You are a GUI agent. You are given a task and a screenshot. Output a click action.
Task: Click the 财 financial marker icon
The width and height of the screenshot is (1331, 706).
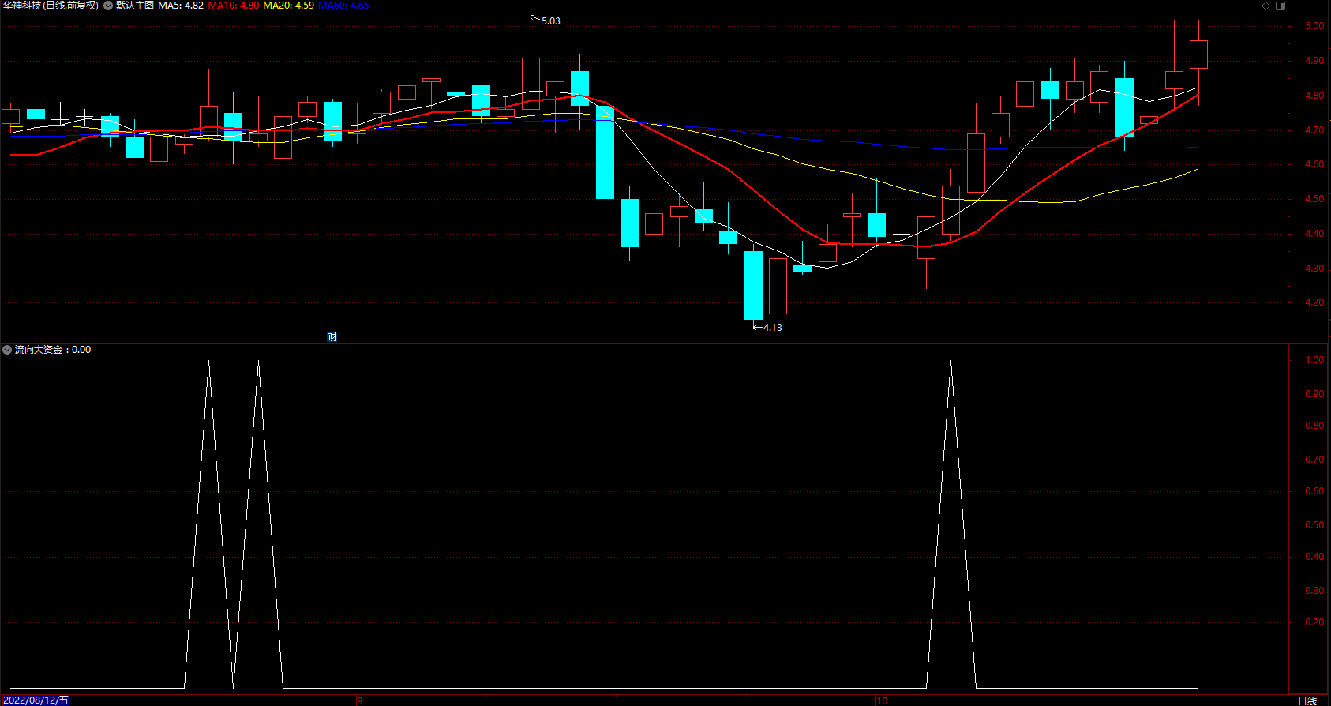[x=332, y=337]
